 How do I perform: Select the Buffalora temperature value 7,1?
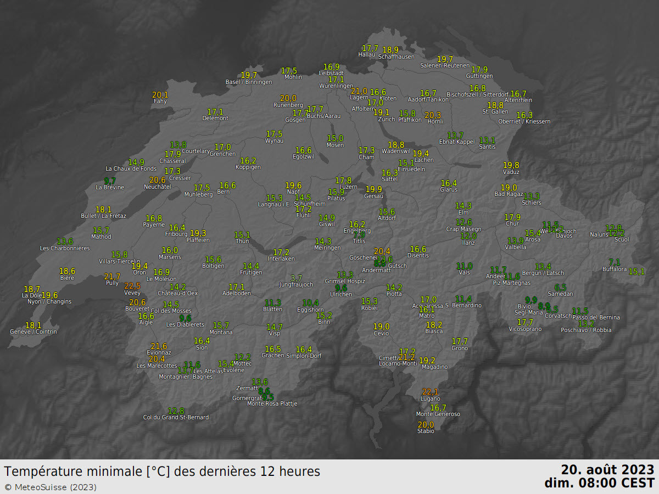click(x=615, y=262)
